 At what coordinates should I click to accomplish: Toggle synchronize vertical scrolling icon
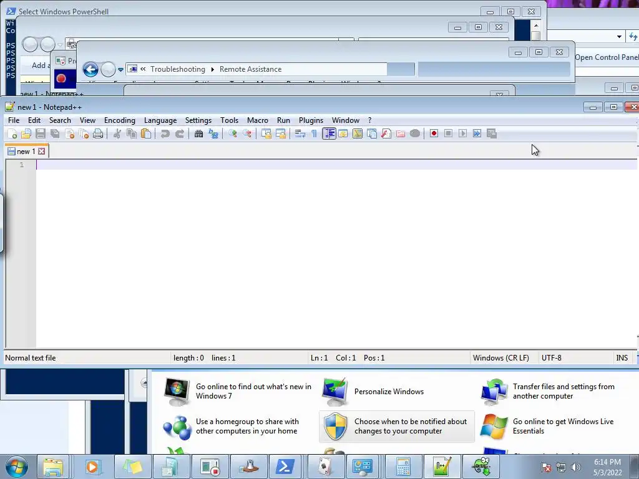(266, 133)
